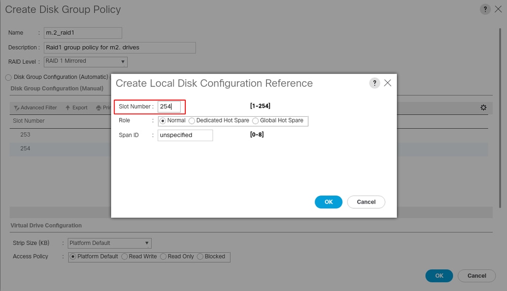Click OK in Create Disk Group Policy window
The height and width of the screenshot is (291, 507).
pyautogui.click(x=439, y=276)
